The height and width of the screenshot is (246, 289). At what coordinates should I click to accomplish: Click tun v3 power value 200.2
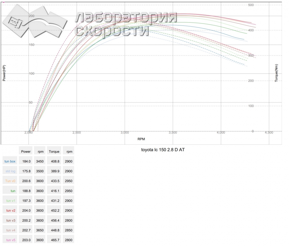pyautogui.click(x=26, y=220)
